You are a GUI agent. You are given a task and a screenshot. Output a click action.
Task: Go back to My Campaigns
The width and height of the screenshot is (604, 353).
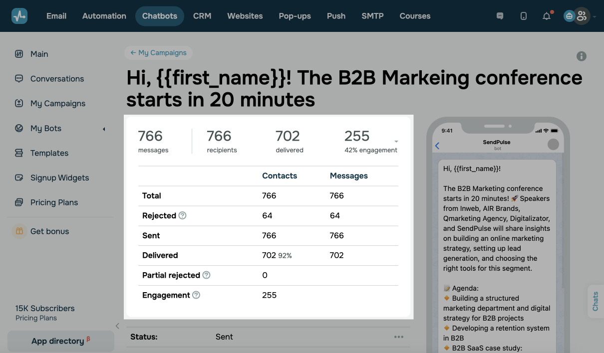point(158,53)
